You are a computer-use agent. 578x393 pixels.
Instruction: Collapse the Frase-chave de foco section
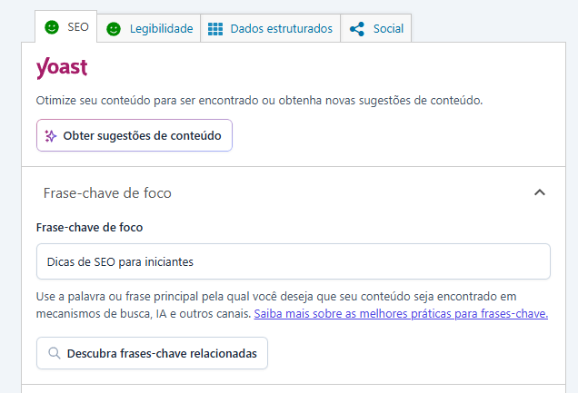[540, 192]
